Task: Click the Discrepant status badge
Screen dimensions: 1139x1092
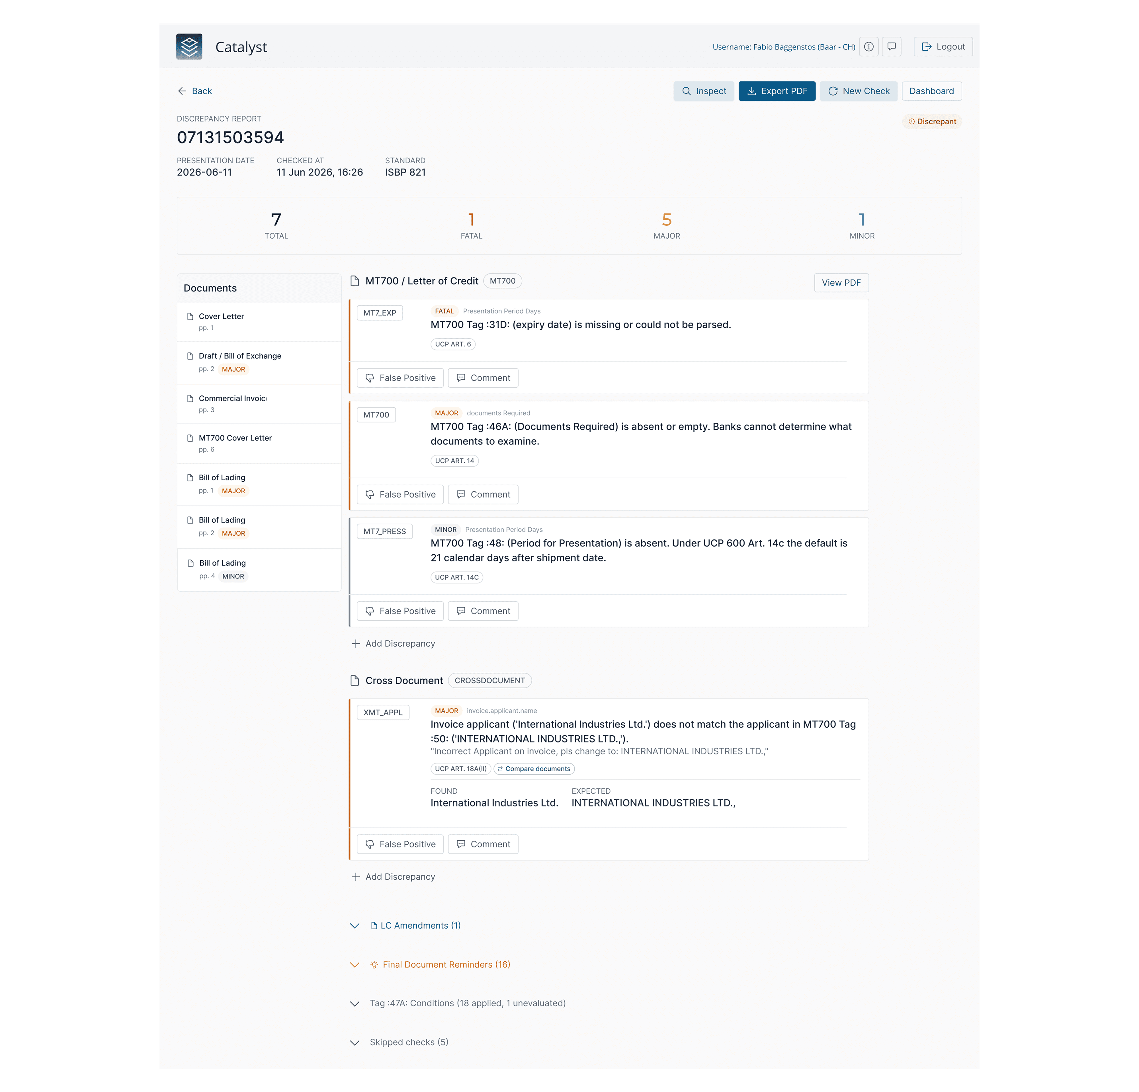Action: (932, 121)
